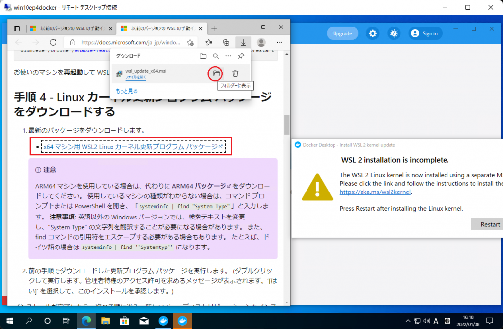Screen dimensions: 503x329
Task: Open the Edge Favorites list icon
Action: tap(209, 42)
